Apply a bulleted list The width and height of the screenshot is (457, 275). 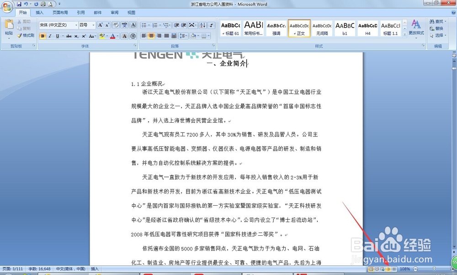(x=144, y=25)
